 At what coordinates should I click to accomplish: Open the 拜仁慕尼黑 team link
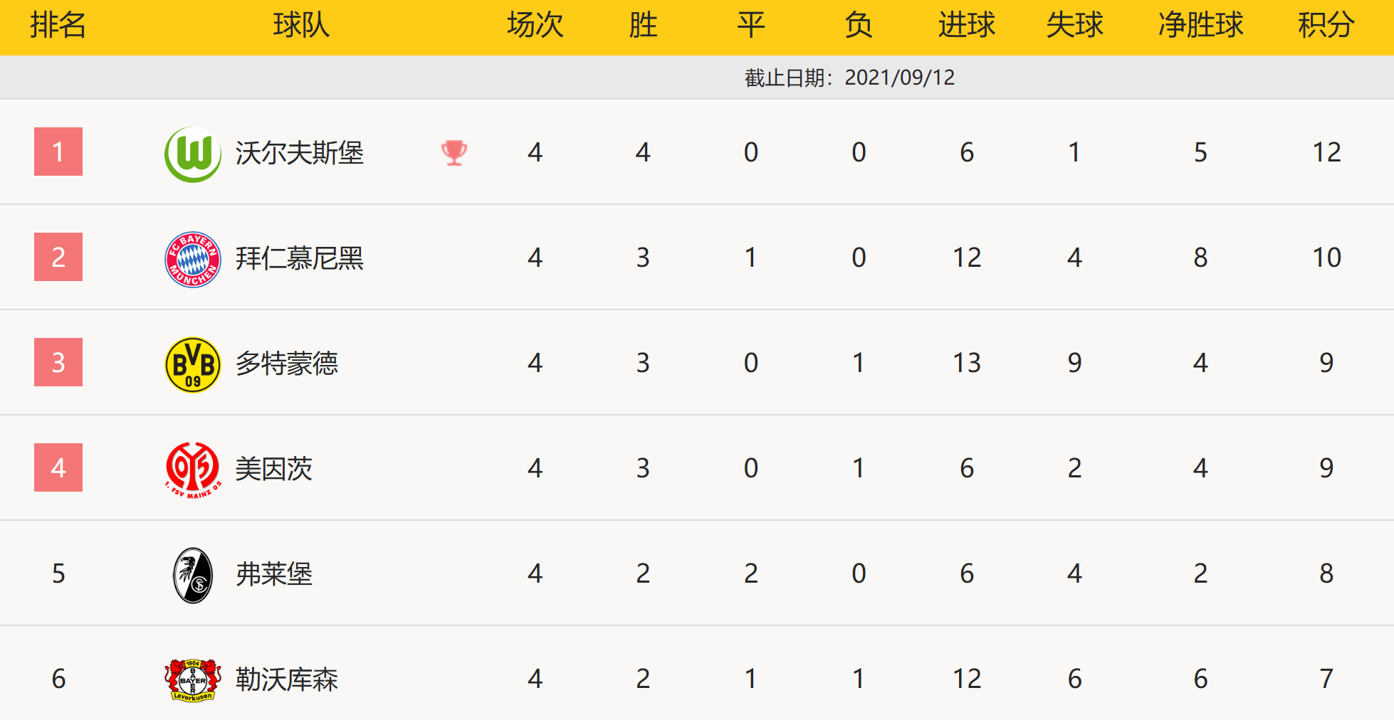click(x=299, y=258)
